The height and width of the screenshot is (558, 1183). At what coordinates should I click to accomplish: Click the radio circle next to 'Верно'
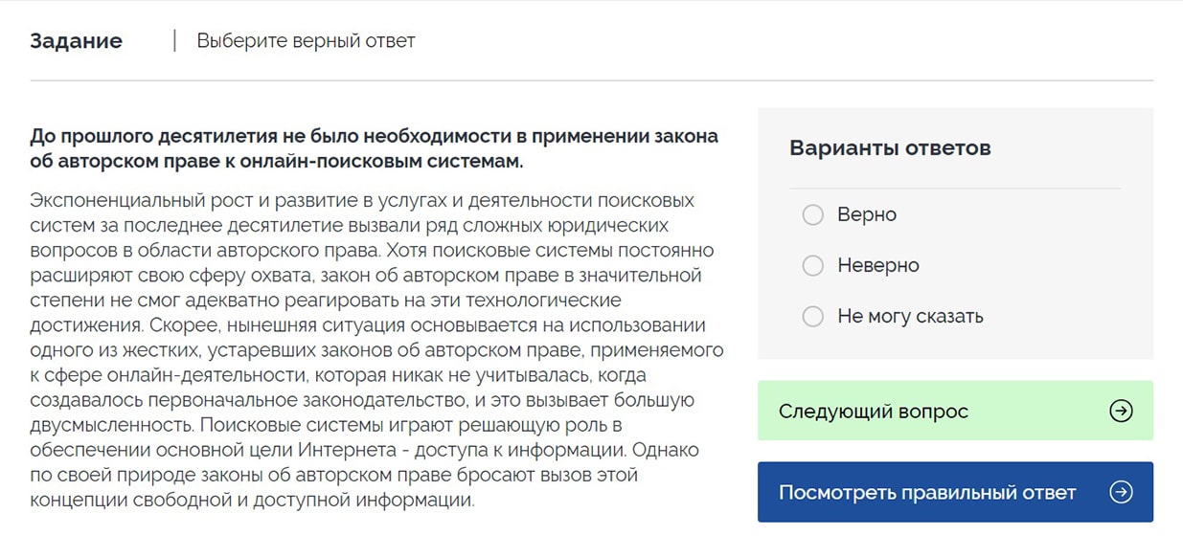(x=813, y=214)
